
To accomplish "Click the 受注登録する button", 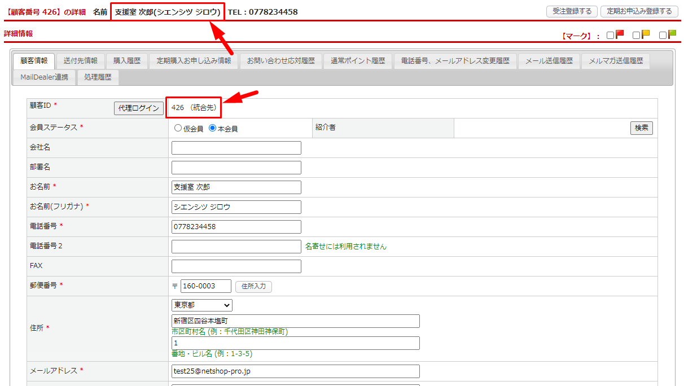I will (x=572, y=11).
